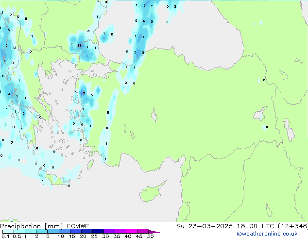This screenshot has width=308, height=238.
Task: Click the '(12+348)' forecast offset text
Action: [293, 226]
